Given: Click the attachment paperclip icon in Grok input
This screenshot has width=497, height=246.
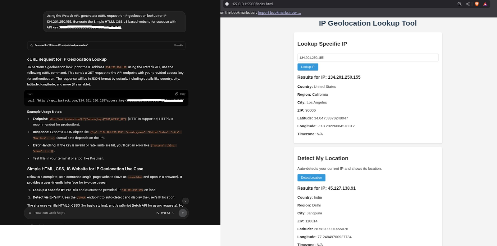Looking at the screenshot, I should click(30, 213).
